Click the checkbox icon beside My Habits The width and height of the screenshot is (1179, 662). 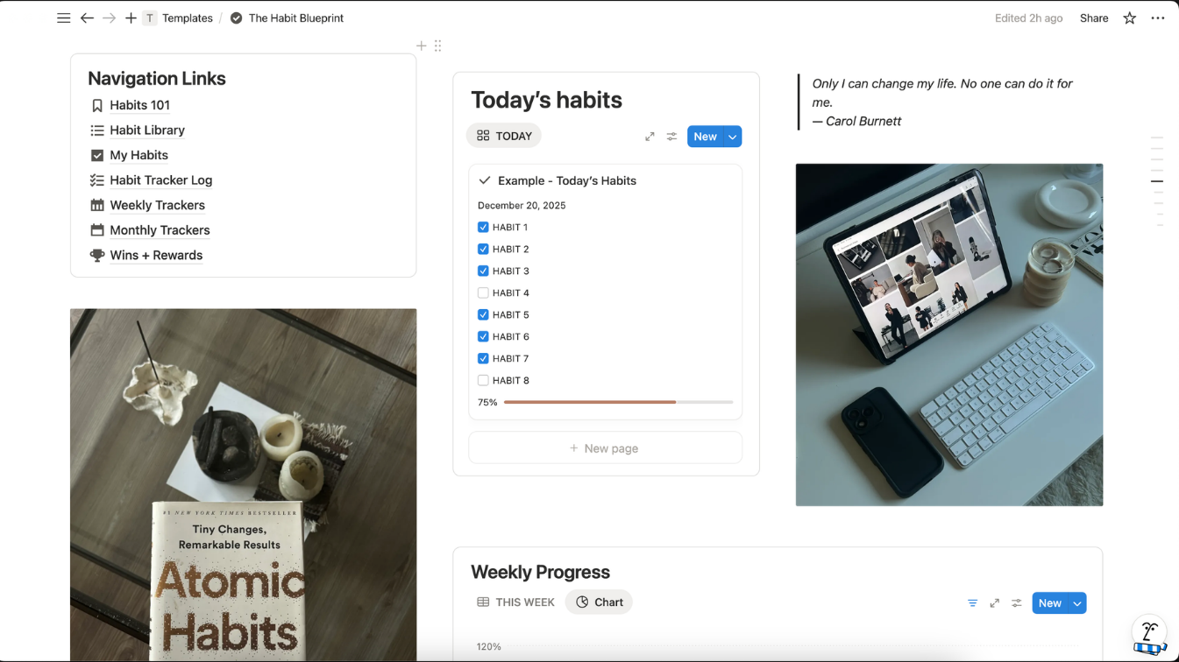tap(97, 155)
